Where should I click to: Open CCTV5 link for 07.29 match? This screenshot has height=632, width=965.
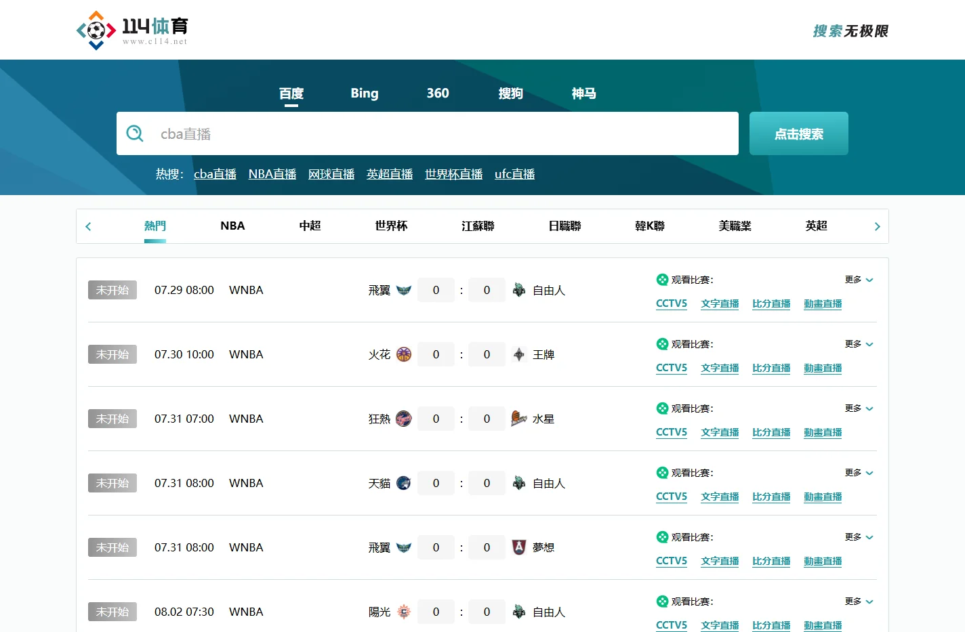672,303
